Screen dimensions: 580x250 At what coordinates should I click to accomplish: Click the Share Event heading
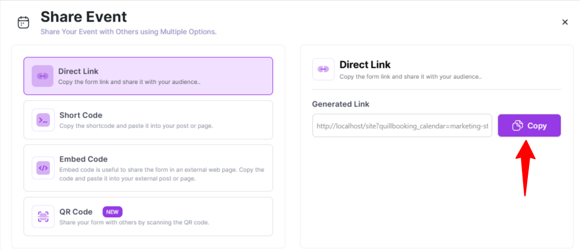83,16
